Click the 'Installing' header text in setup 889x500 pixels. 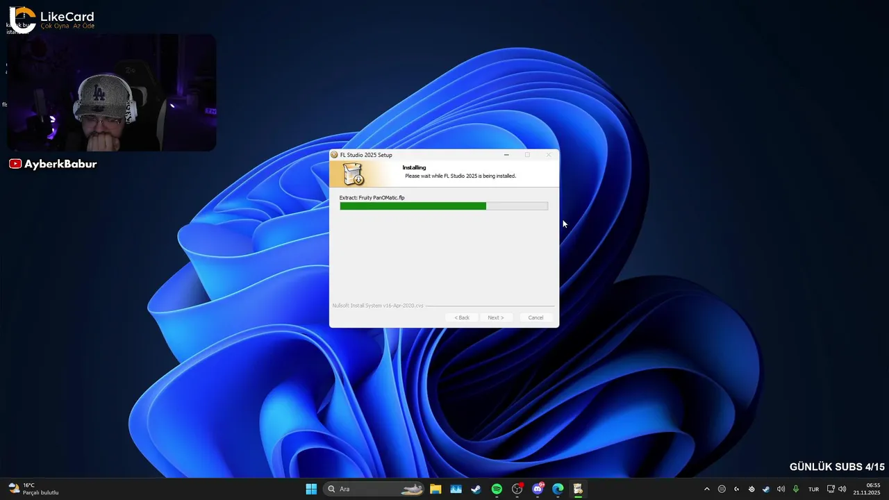(414, 167)
